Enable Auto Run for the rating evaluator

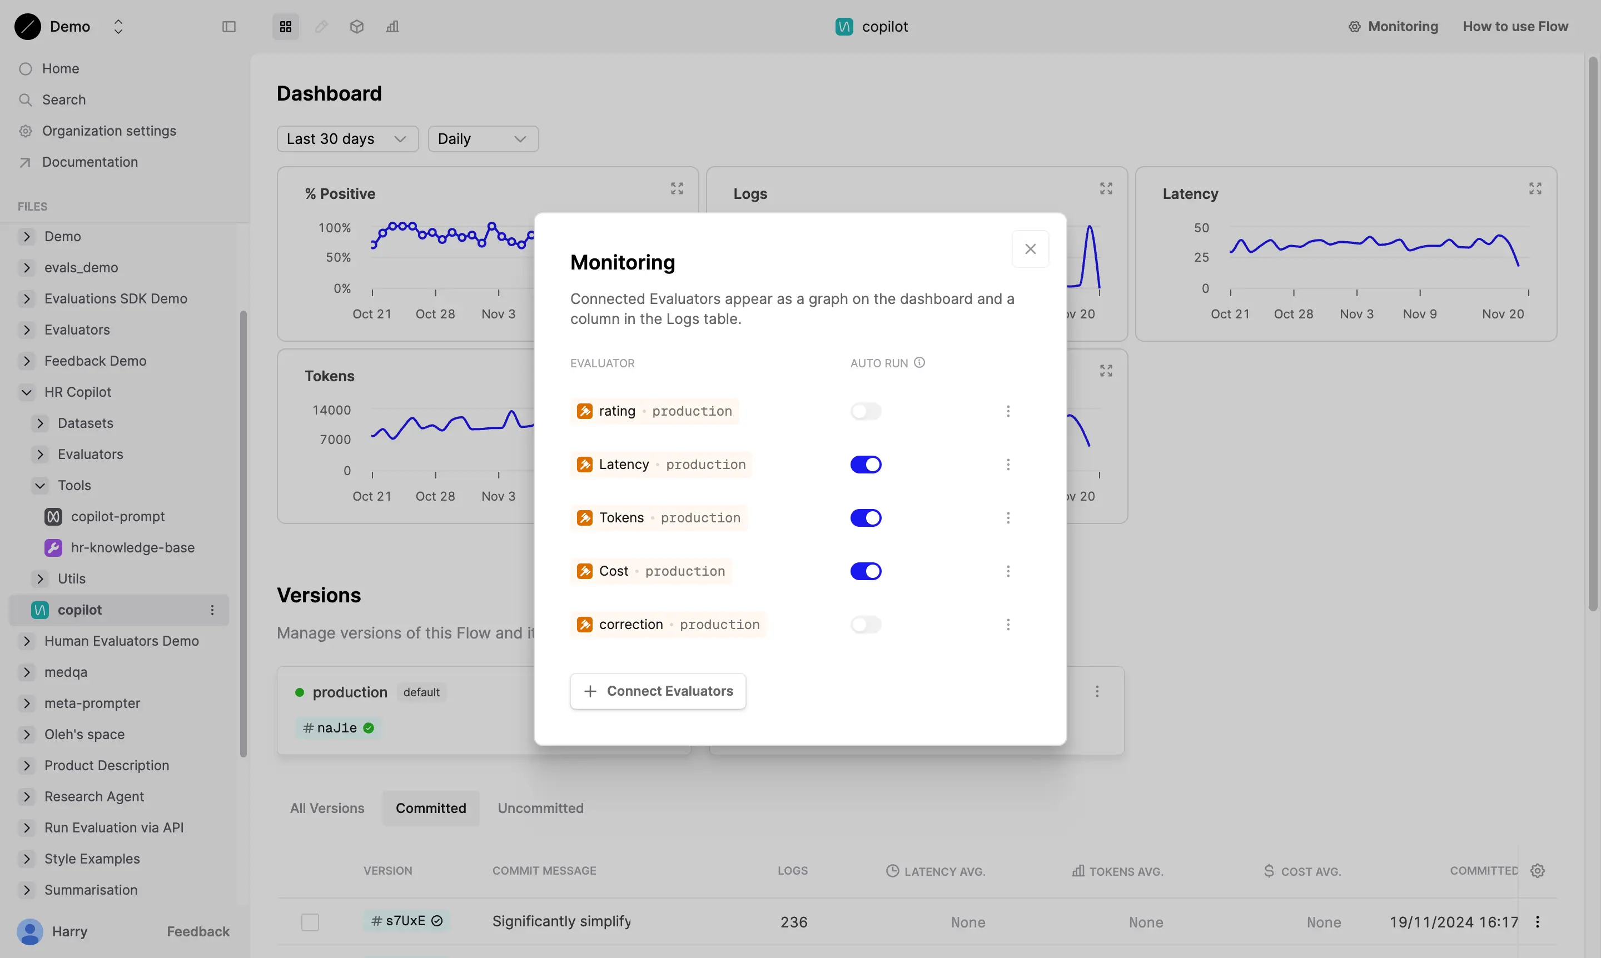pos(866,411)
